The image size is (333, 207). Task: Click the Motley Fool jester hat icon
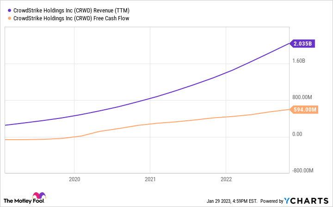tap(40, 196)
